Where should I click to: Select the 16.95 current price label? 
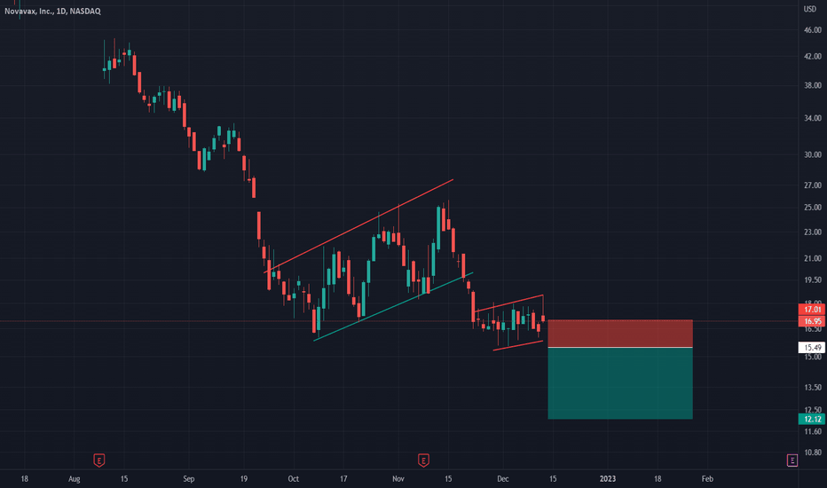click(x=812, y=321)
